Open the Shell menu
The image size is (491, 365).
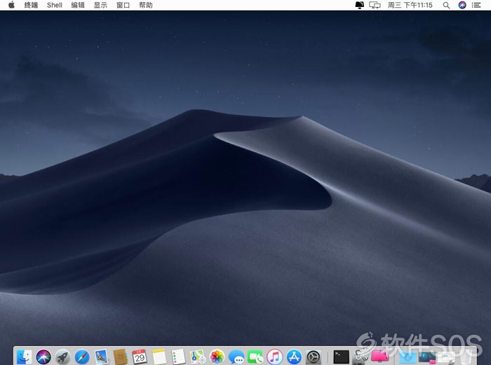pyautogui.click(x=55, y=5)
